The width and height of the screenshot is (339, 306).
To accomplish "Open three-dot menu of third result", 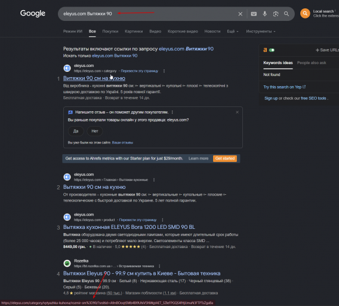I will pyautogui.click(x=162, y=220).
